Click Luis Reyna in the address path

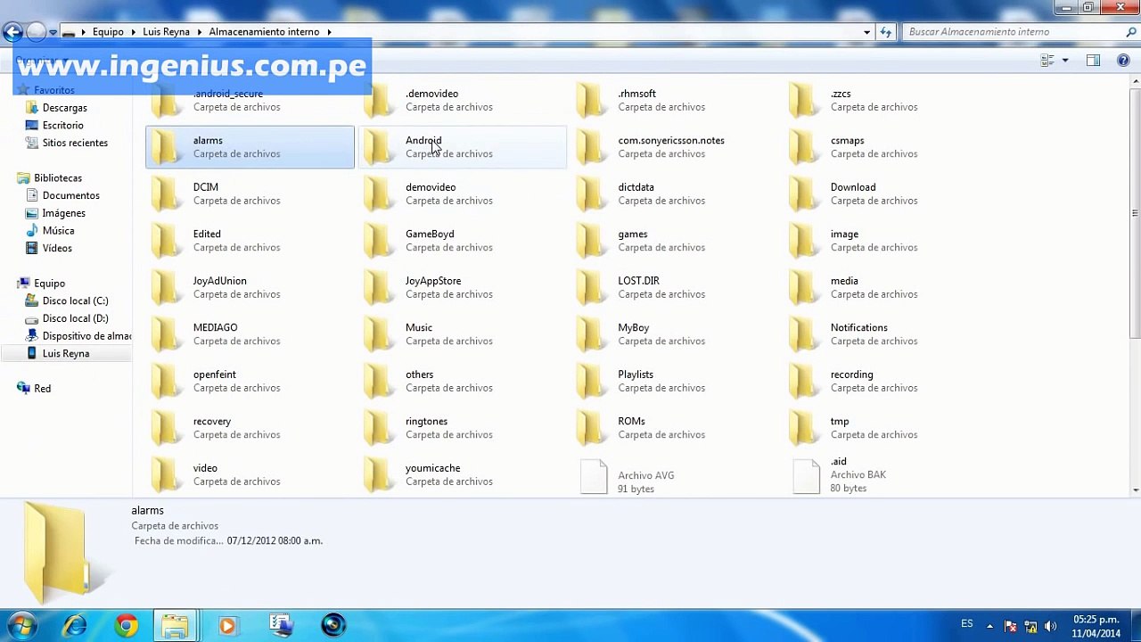pyautogui.click(x=166, y=32)
